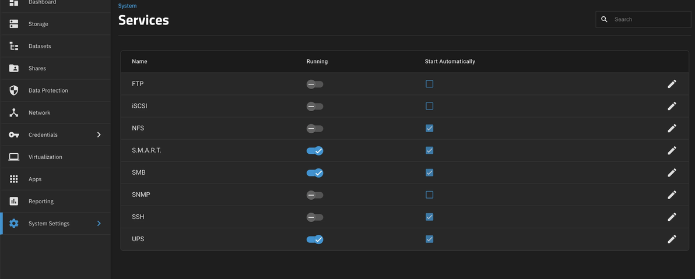Click the UPS edit pencil icon

pos(672,239)
